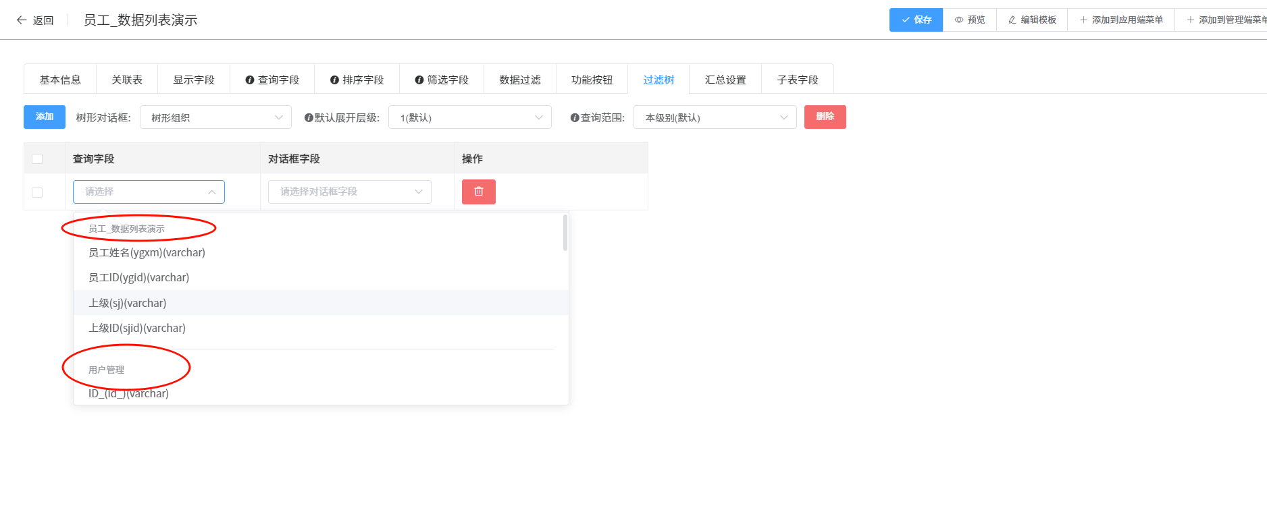
Task: Click the red trash delete icon
Action: (479, 192)
